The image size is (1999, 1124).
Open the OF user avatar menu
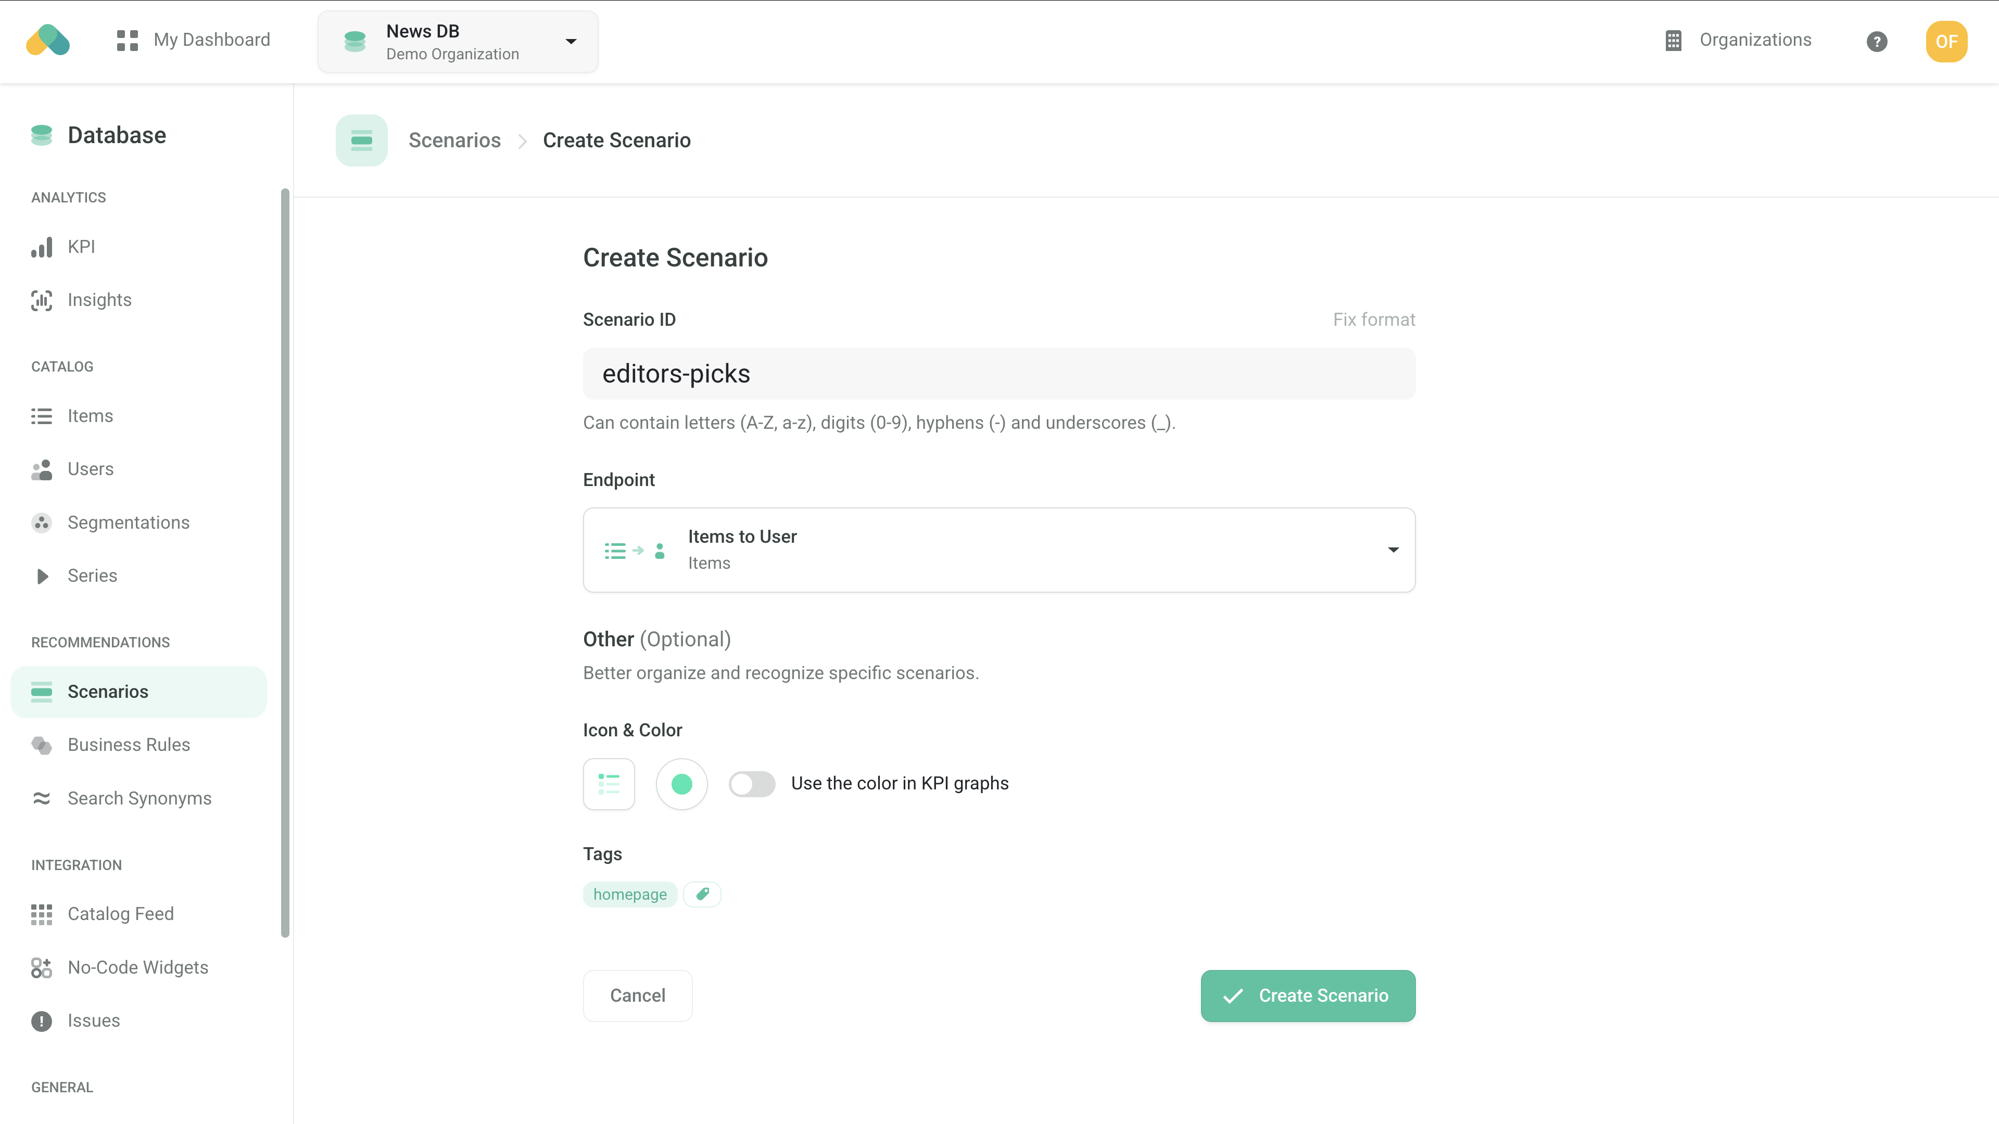1946,42
